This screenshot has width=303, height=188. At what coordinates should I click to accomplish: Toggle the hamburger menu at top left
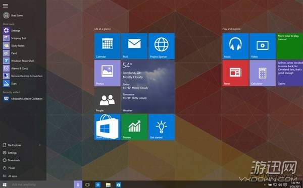click(x=6, y=6)
